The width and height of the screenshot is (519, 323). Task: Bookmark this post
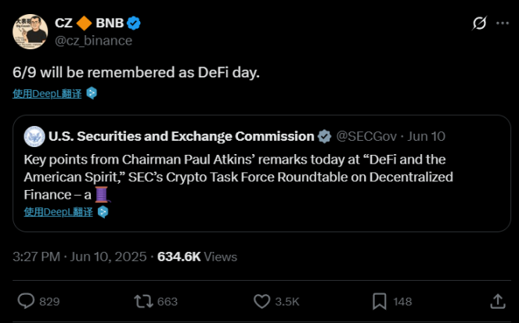pyautogui.click(x=379, y=301)
